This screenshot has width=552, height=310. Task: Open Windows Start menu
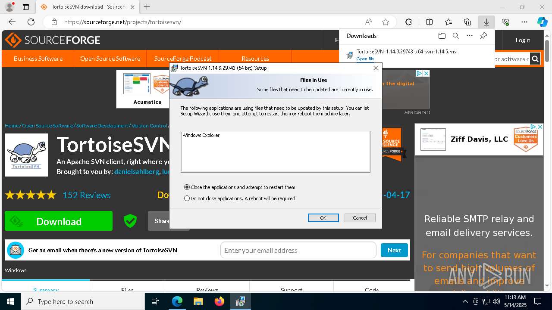pos(10,301)
